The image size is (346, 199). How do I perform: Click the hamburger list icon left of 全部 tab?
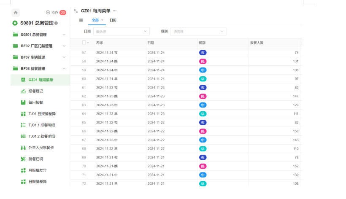click(x=81, y=20)
